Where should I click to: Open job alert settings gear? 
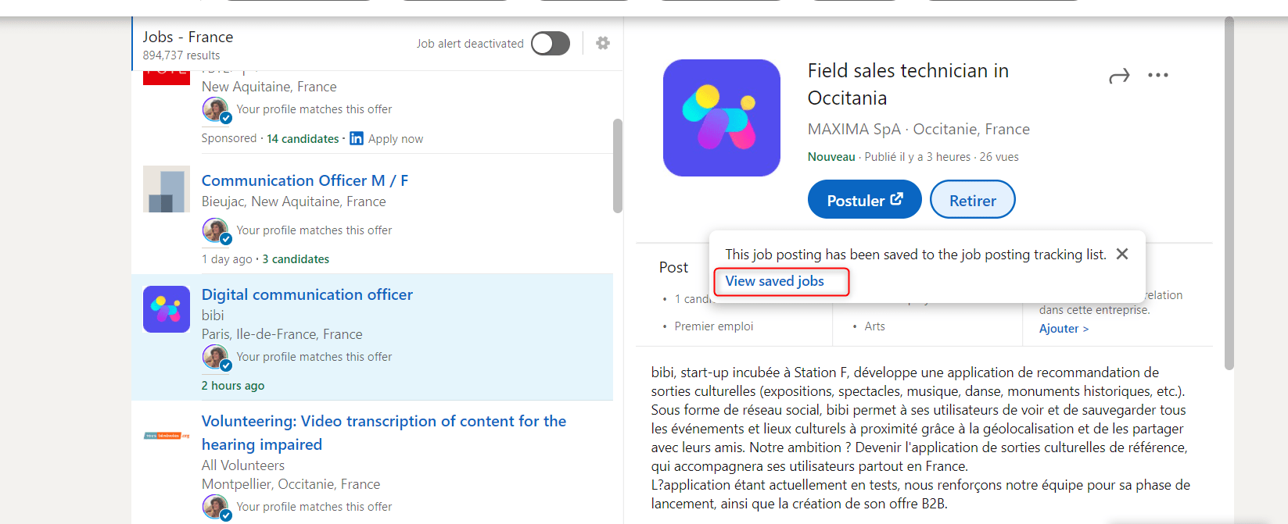(x=602, y=43)
